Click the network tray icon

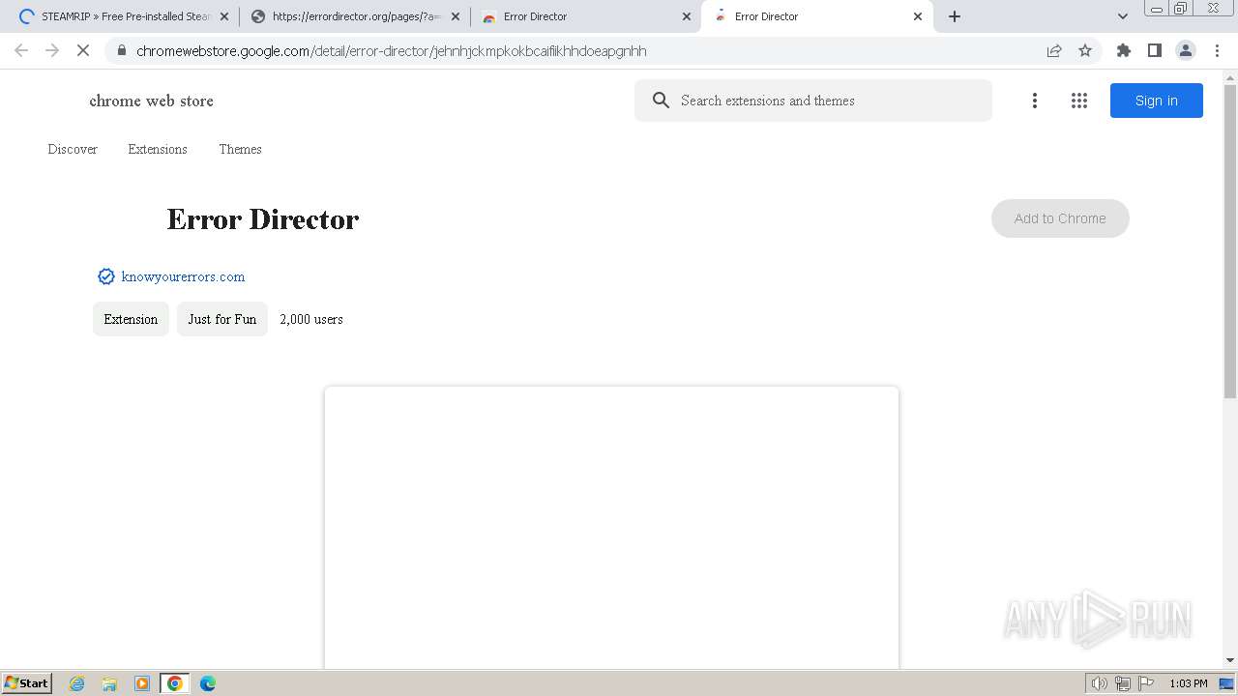pyautogui.click(x=1123, y=683)
